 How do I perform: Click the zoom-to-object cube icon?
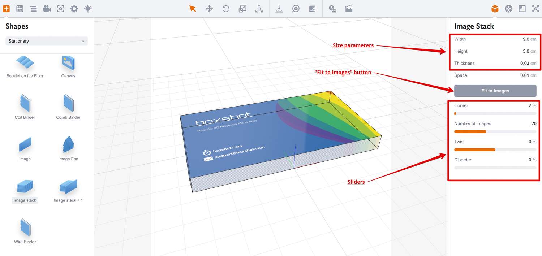tap(296, 9)
